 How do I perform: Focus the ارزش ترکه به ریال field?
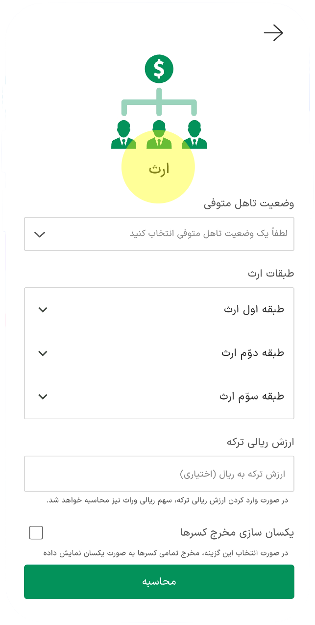(x=159, y=474)
